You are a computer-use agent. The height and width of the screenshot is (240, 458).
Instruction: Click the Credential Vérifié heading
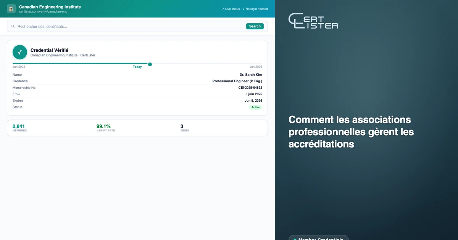(49, 50)
